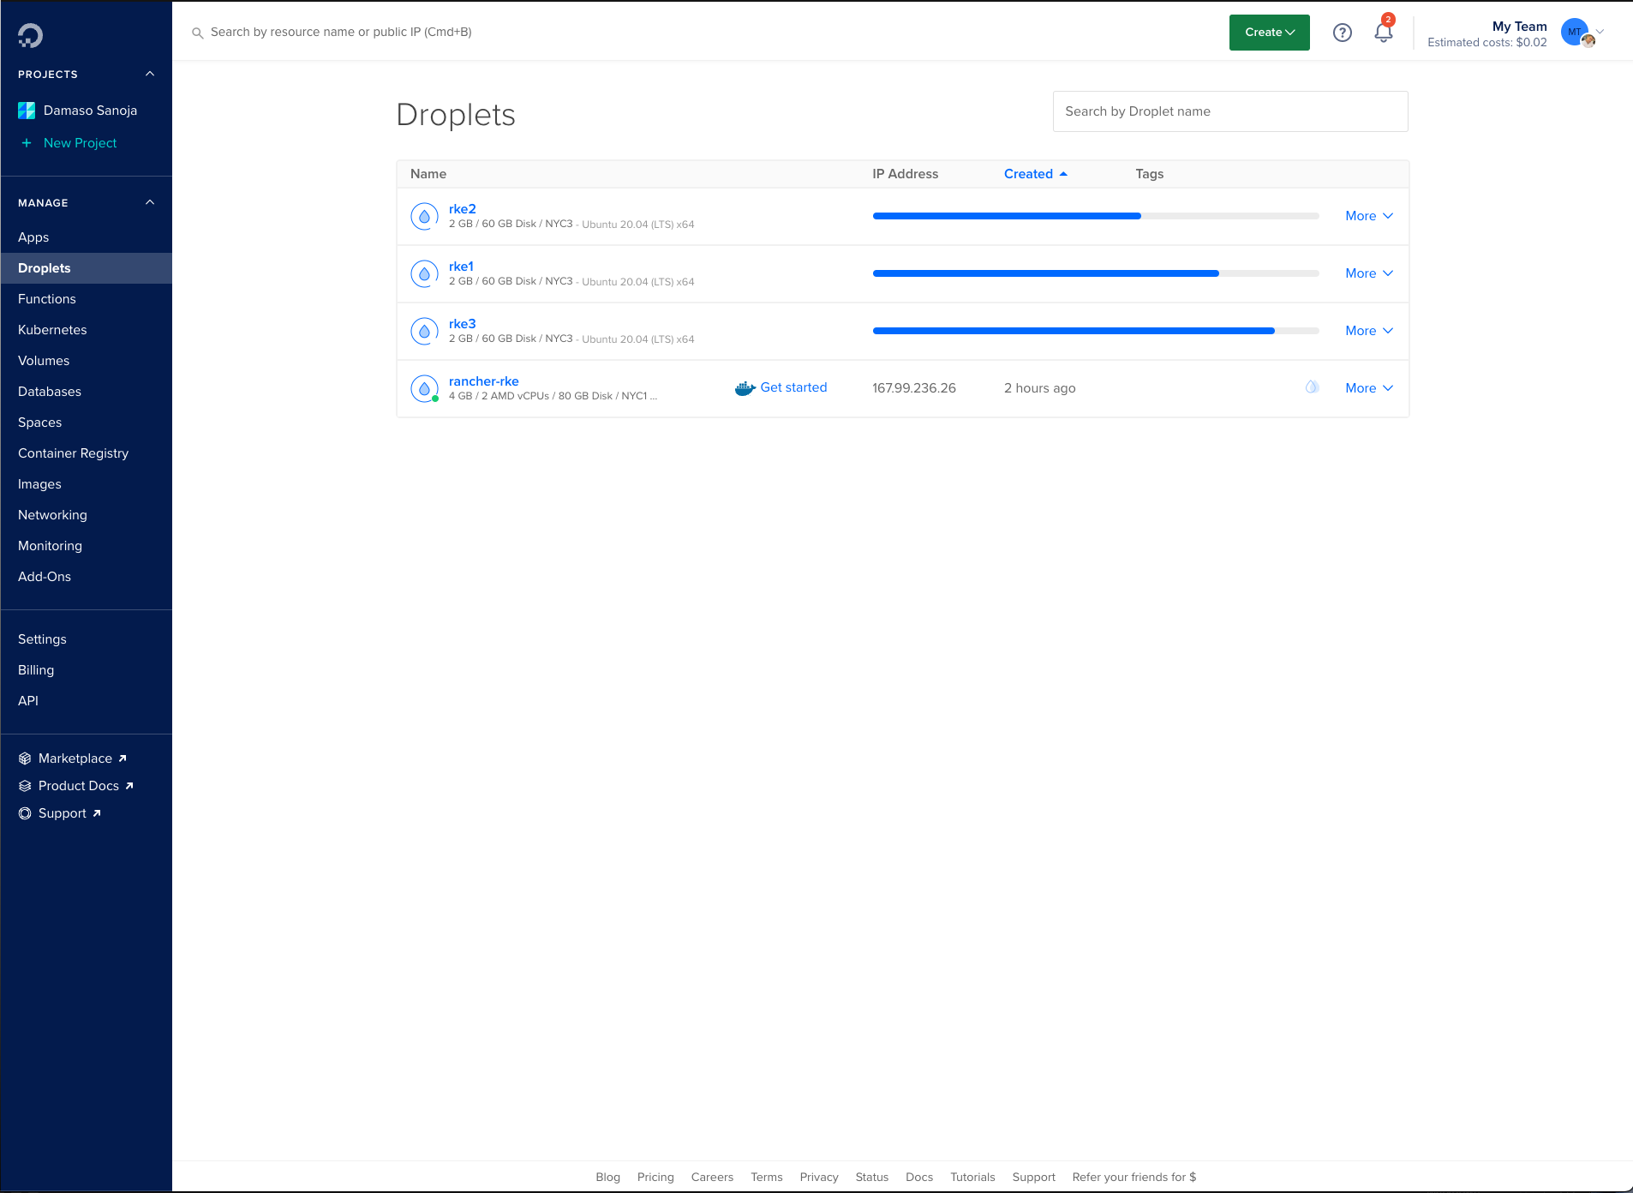
Task: Open the notifications bell icon
Action: pyautogui.click(x=1383, y=33)
